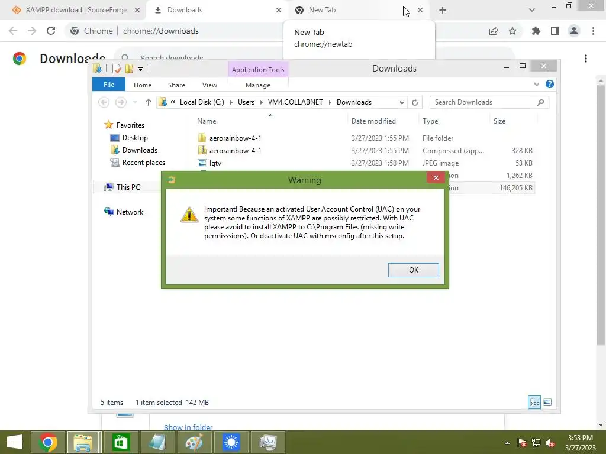Select the lgtv JPEG image file
Screen dimensions: 606x454
pos(365,163)
